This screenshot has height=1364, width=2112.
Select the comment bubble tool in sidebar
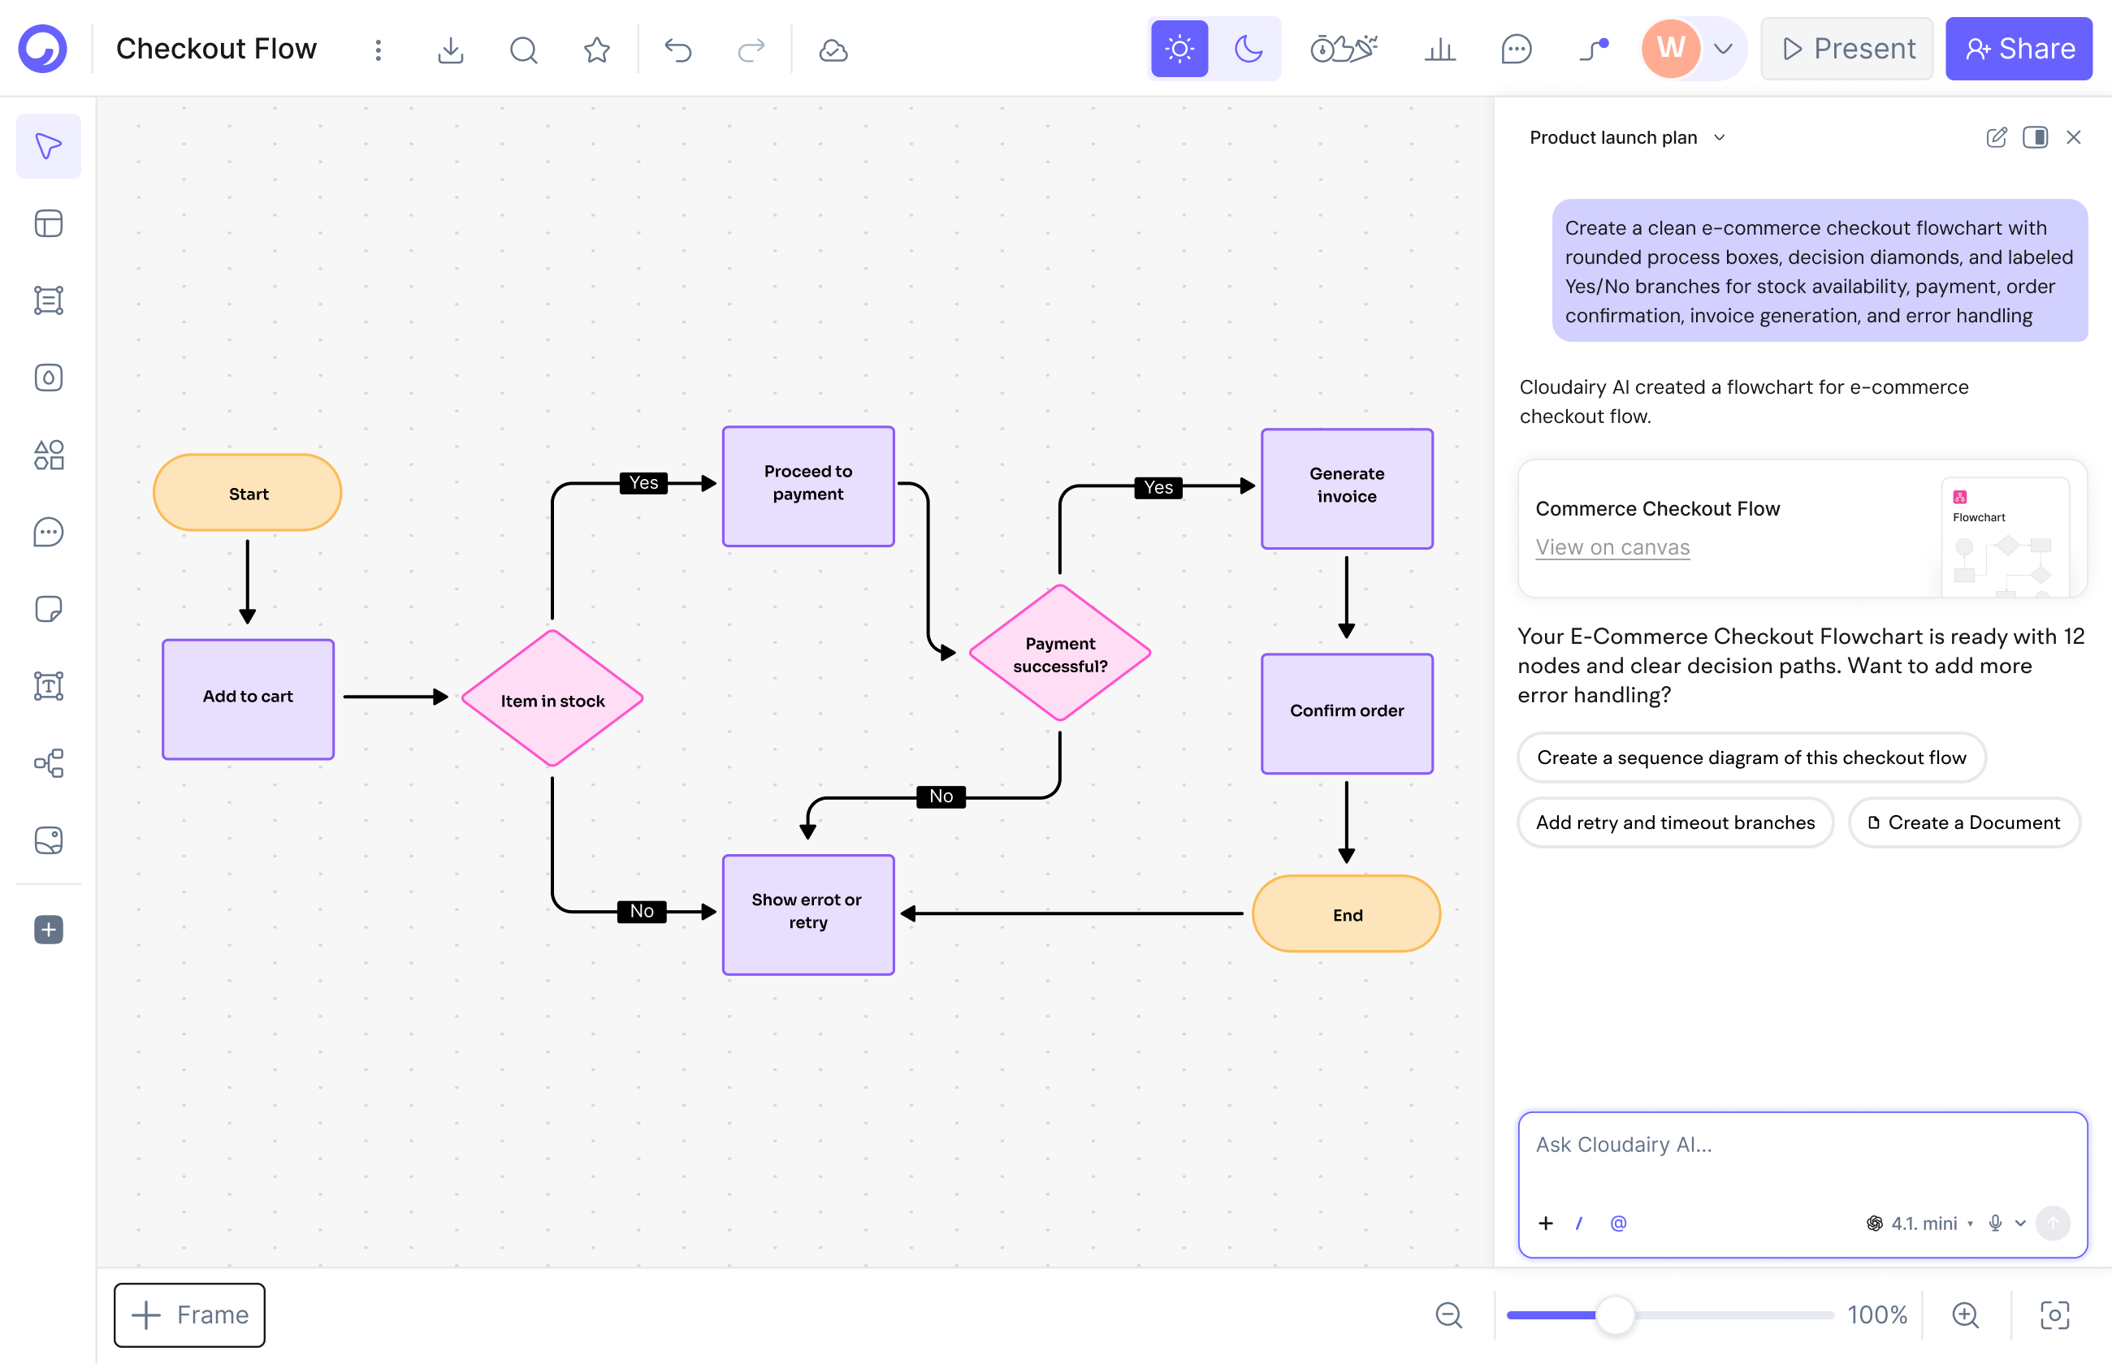tap(49, 532)
